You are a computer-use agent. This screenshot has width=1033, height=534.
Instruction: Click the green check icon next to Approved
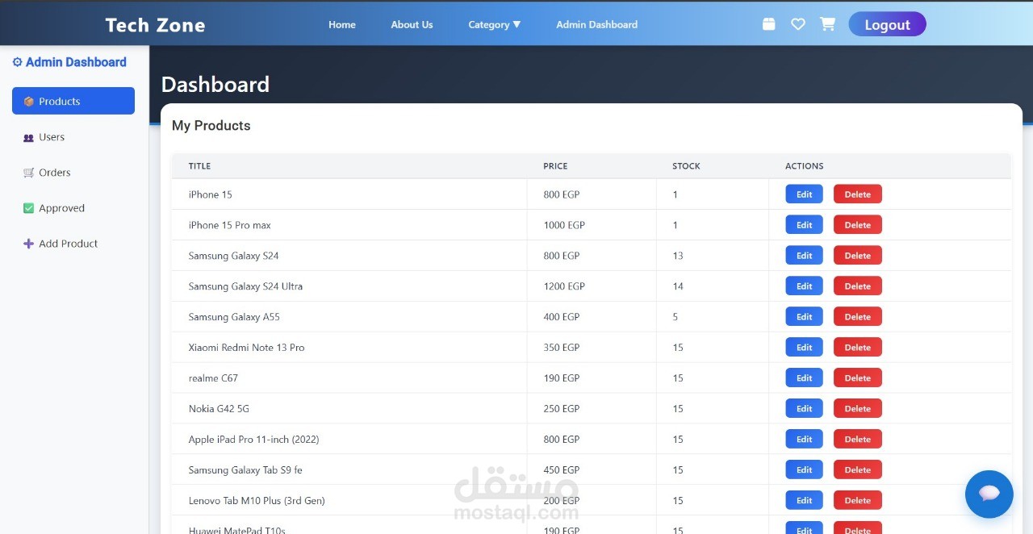29,208
